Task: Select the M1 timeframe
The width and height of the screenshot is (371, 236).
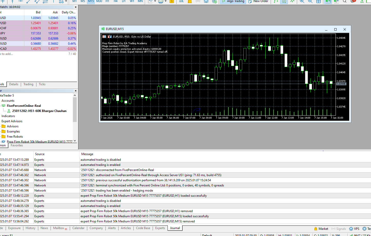Action: (x=74, y=1)
